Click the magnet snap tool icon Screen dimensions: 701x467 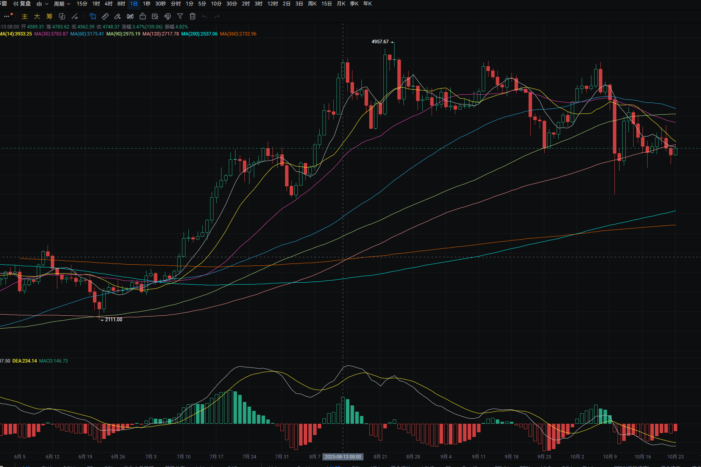point(168,16)
